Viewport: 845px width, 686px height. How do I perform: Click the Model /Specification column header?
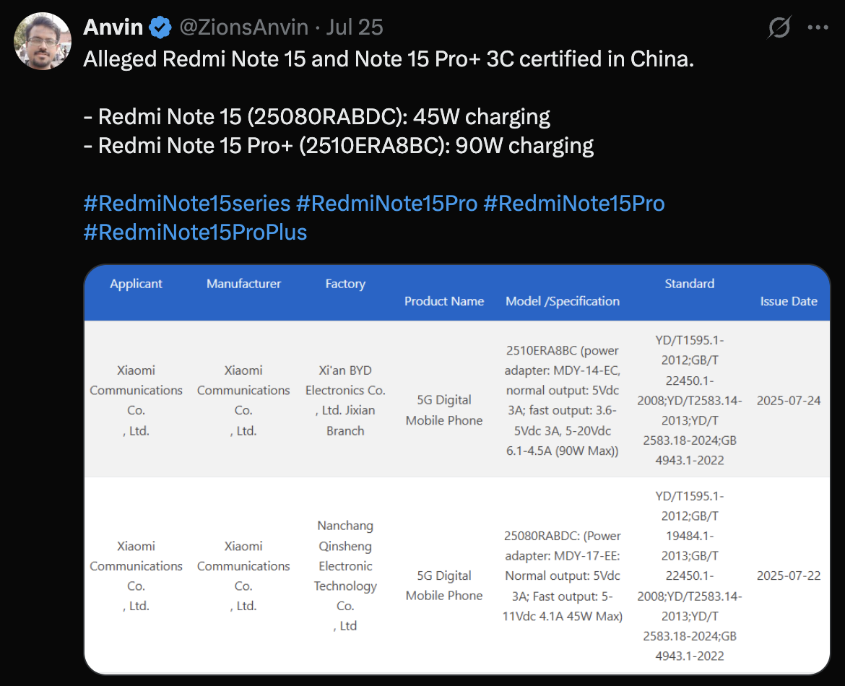point(563,301)
